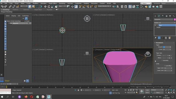Open the Curve Editor icon
The image size is (176, 99).
click(134, 7)
